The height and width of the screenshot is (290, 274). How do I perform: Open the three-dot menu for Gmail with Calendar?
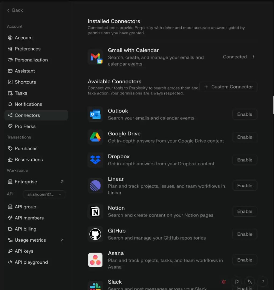point(253,57)
